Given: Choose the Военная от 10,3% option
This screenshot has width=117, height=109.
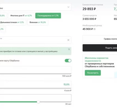Looking at the screenshot, I should (x=38, y=22).
